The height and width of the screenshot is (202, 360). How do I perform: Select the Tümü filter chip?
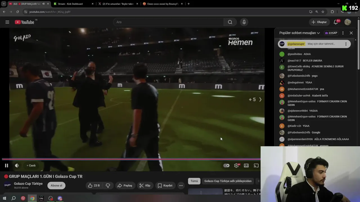194,181
